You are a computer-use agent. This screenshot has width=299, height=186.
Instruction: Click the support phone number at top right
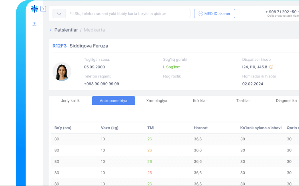[282, 12]
